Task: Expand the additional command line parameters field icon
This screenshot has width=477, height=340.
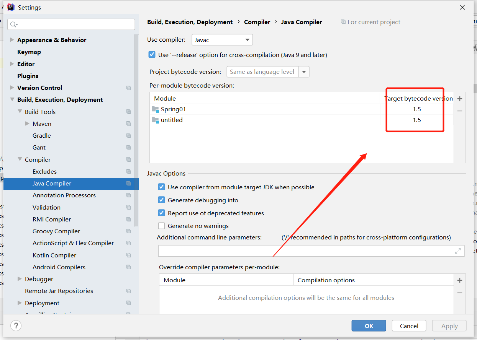Action: 458,251
